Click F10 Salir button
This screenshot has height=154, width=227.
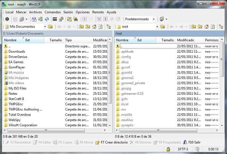click(x=192, y=142)
